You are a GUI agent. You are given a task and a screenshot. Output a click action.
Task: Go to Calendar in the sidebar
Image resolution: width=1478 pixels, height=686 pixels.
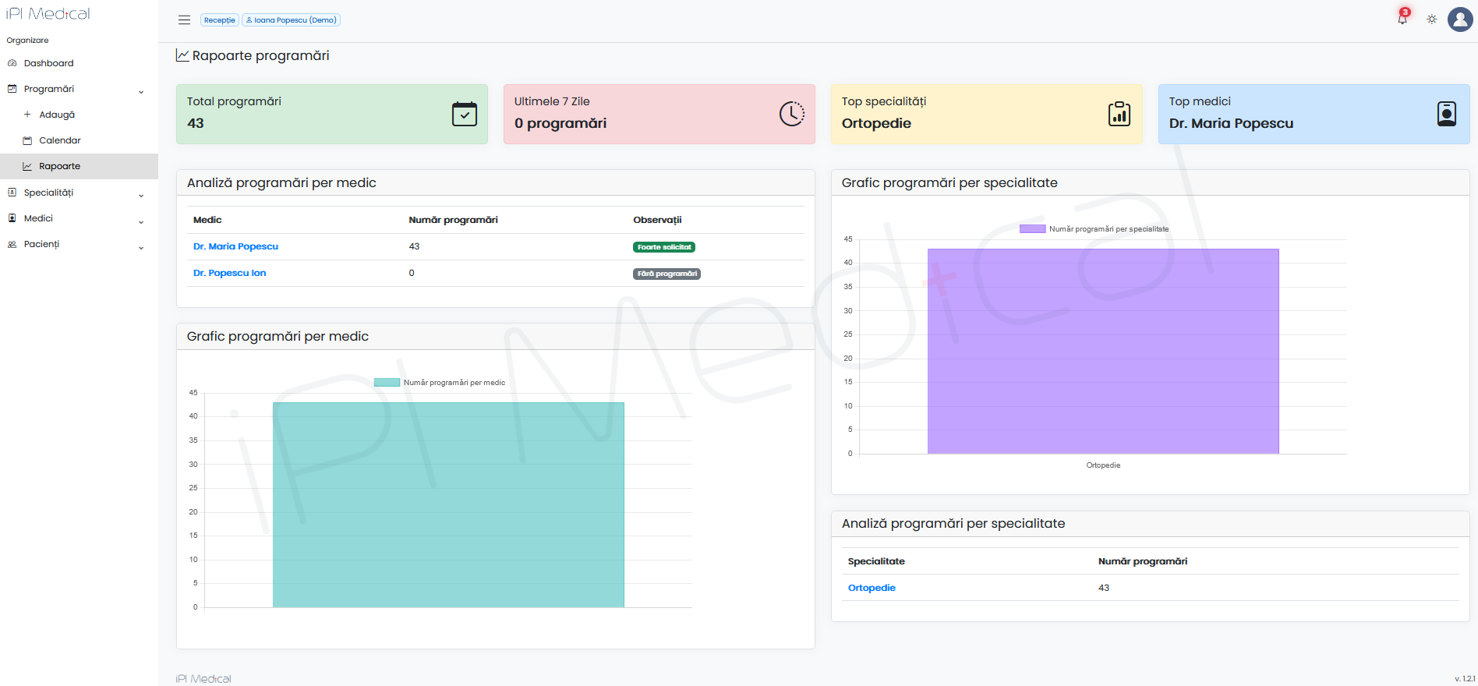[60, 140]
